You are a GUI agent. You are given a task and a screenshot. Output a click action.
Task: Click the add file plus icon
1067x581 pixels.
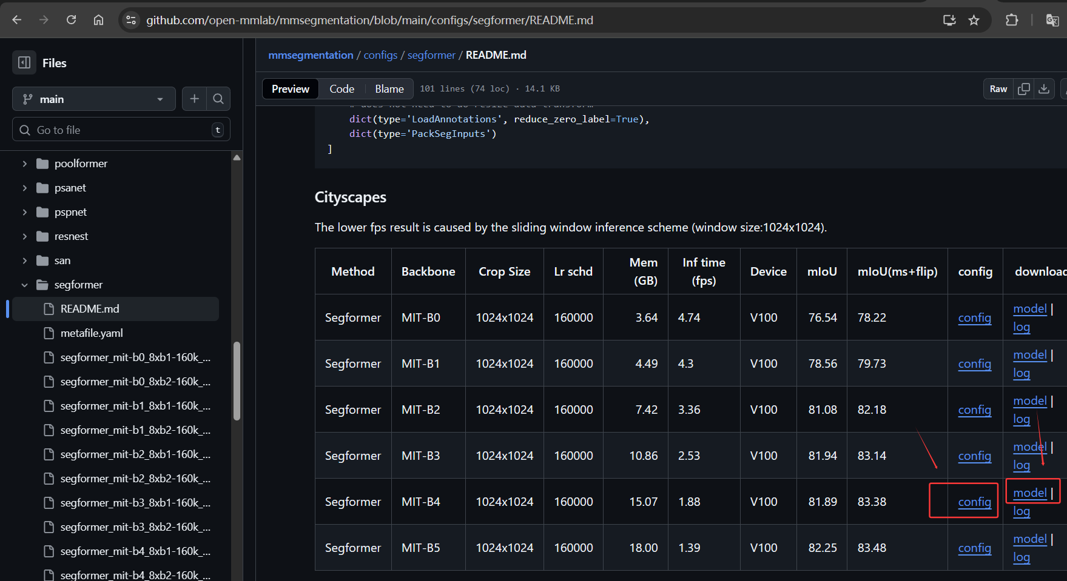pos(194,99)
